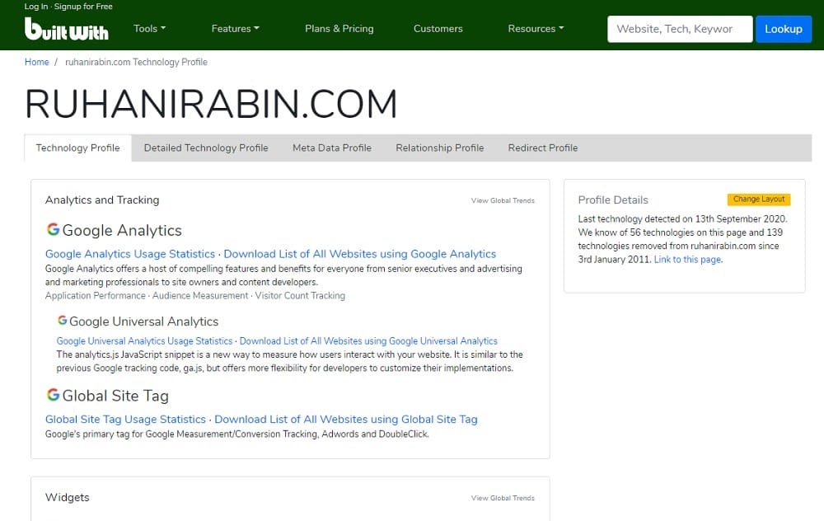Open Google Analytics Usage Statistics
The image size is (824, 521).
tap(129, 254)
